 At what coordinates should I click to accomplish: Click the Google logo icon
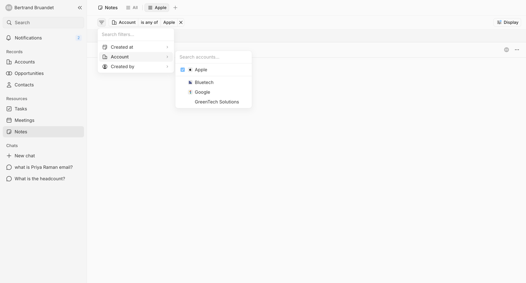[x=190, y=92]
